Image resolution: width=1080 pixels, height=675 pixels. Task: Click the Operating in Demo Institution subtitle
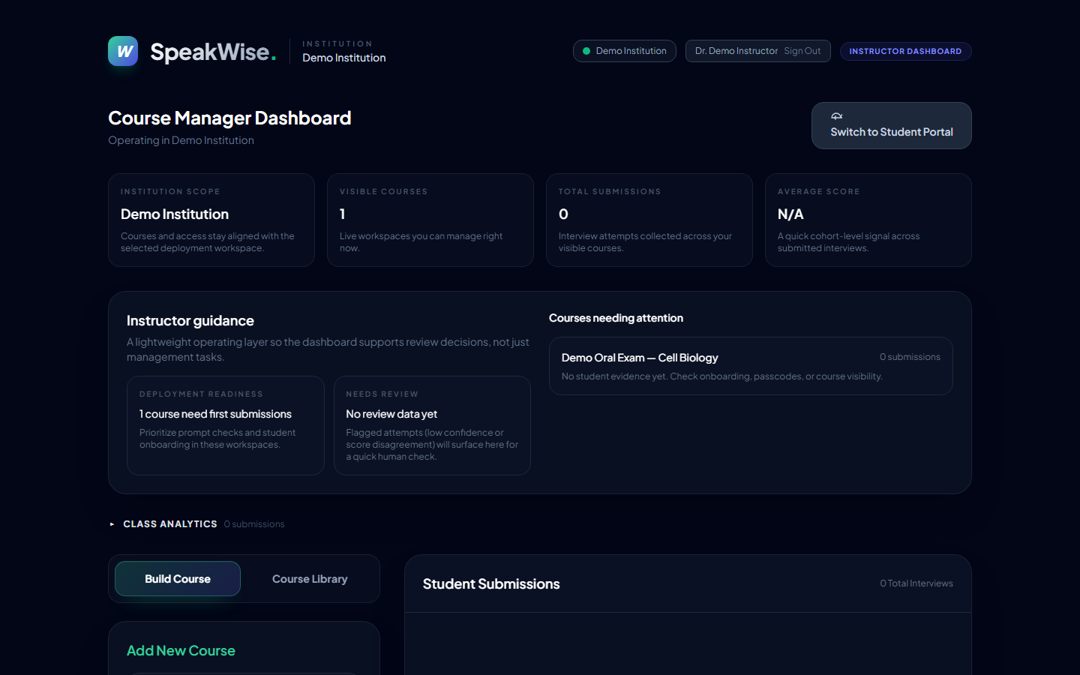pyautogui.click(x=181, y=140)
